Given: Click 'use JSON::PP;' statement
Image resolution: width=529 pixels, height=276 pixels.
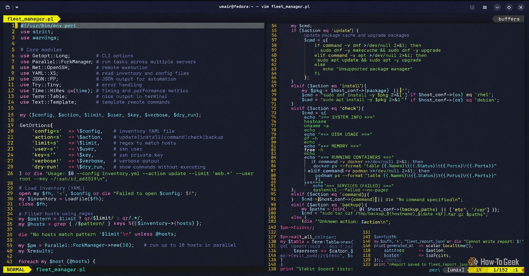Looking at the screenshot, I should tap(40, 79).
